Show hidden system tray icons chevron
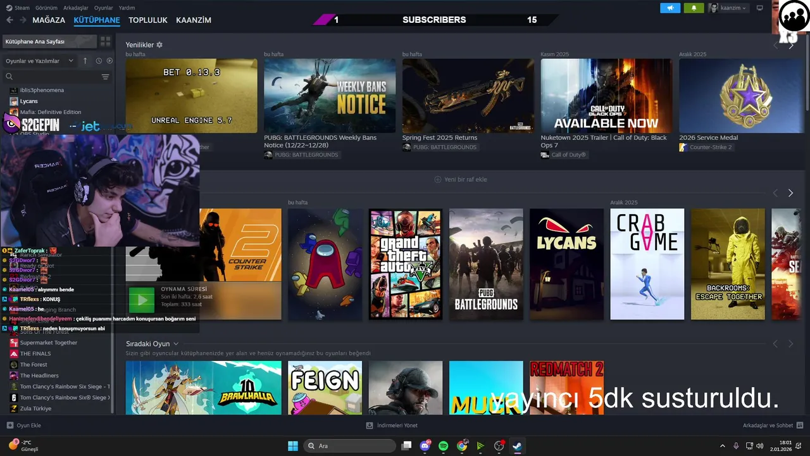 [x=723, y=446]
